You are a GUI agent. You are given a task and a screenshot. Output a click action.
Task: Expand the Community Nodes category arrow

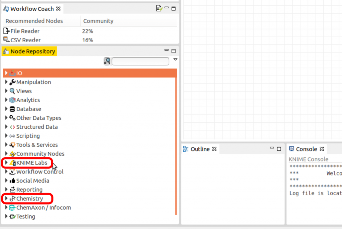[x=6, y=154]
